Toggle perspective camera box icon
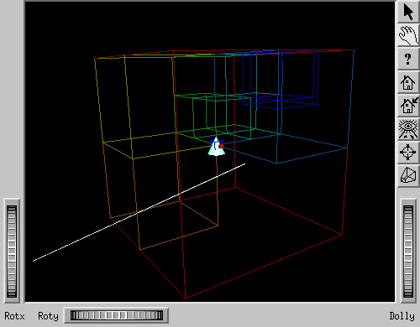 point(408,176)
